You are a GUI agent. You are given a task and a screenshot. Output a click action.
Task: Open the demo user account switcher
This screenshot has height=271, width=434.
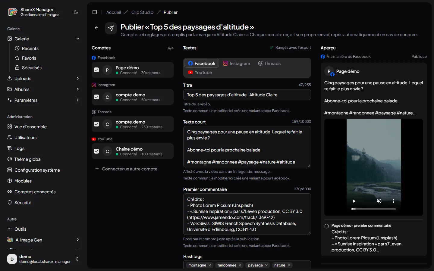[43, 259]
